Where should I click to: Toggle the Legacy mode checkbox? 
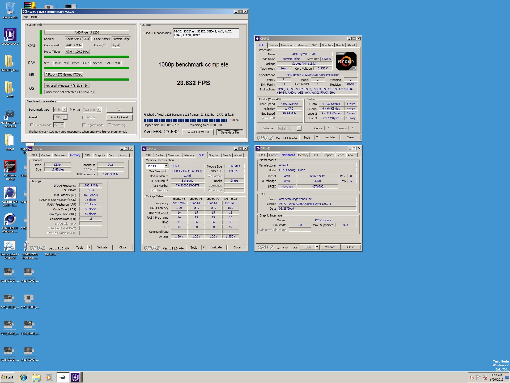(x=84, y=125)
